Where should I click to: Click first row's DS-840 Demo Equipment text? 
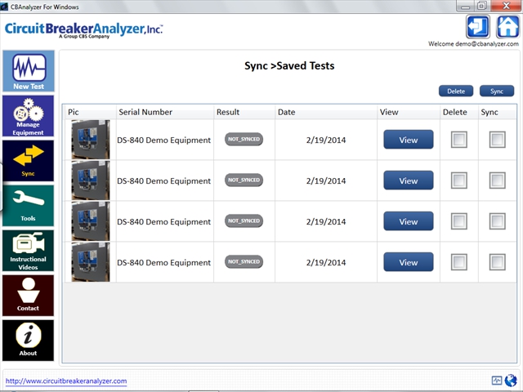[163, 140]
